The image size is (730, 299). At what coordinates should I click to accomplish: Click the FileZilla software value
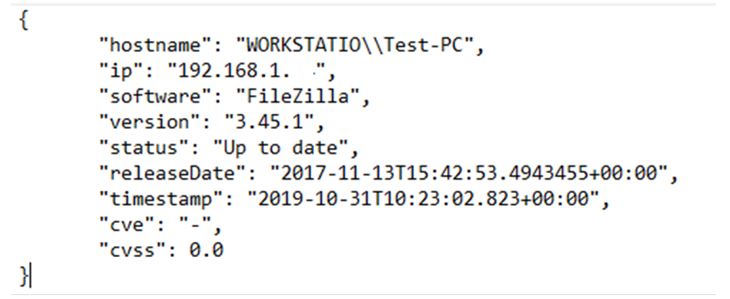[298, 97]
